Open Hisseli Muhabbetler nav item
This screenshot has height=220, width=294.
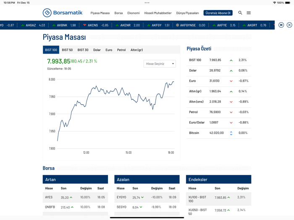click(158, 13)
